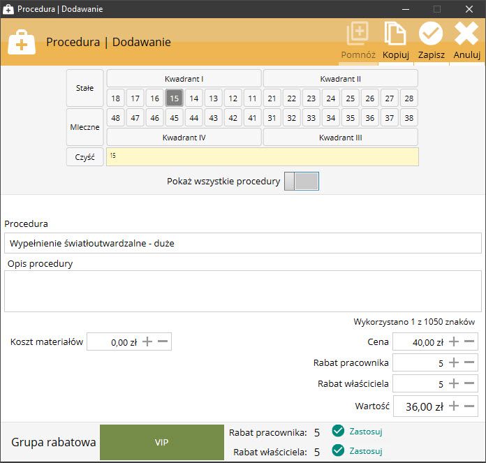This screenshot has height=463, width=486.
Task: Select all of Kwadrant IV
Action: tap(184, 138)
